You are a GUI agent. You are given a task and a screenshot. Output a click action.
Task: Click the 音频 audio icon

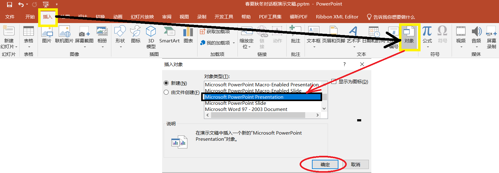[x=476, y=32]
